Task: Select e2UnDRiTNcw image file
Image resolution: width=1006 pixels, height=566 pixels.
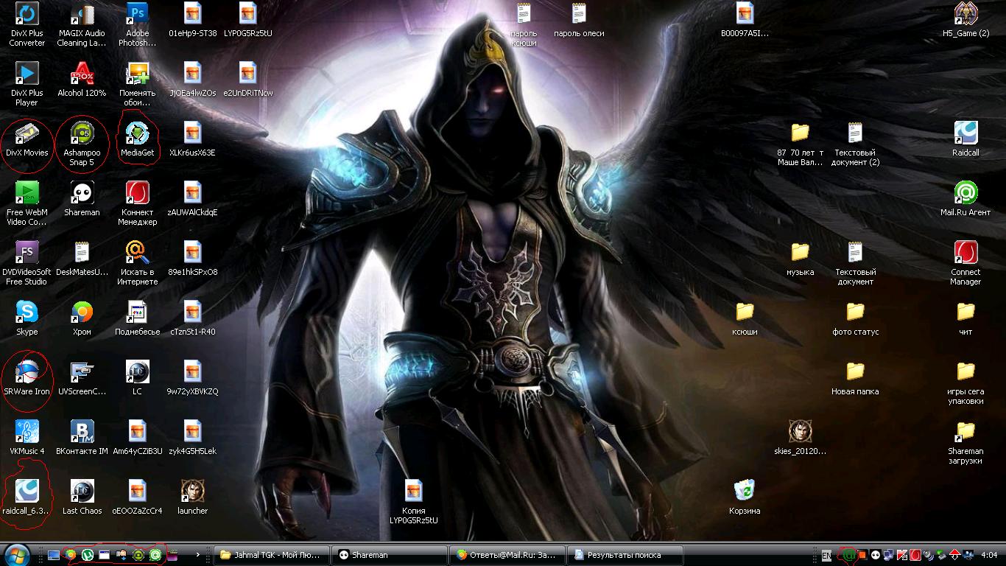Action: point(247,80)
